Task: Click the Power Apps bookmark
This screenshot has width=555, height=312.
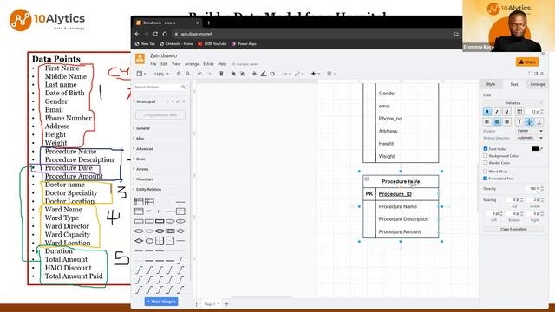Action: 244,44
